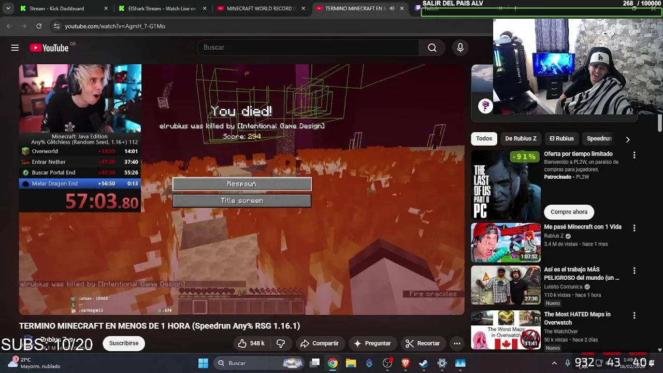Open options for Me pasé Minecraft video
The width and height of the screenshot is (663, 373).
pyautogui.click(x=635, y=228)
